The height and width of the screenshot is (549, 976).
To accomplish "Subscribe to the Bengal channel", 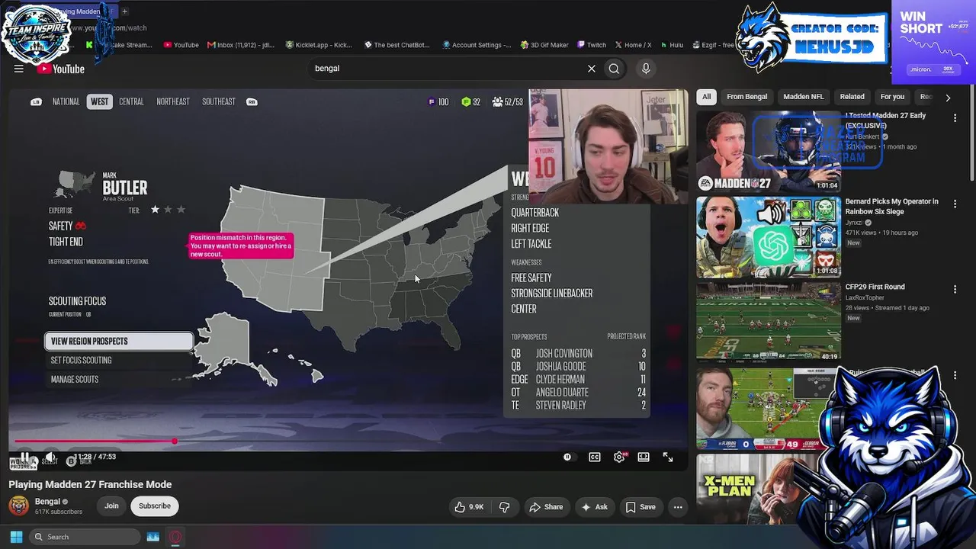I will click(x=155, y=506).
